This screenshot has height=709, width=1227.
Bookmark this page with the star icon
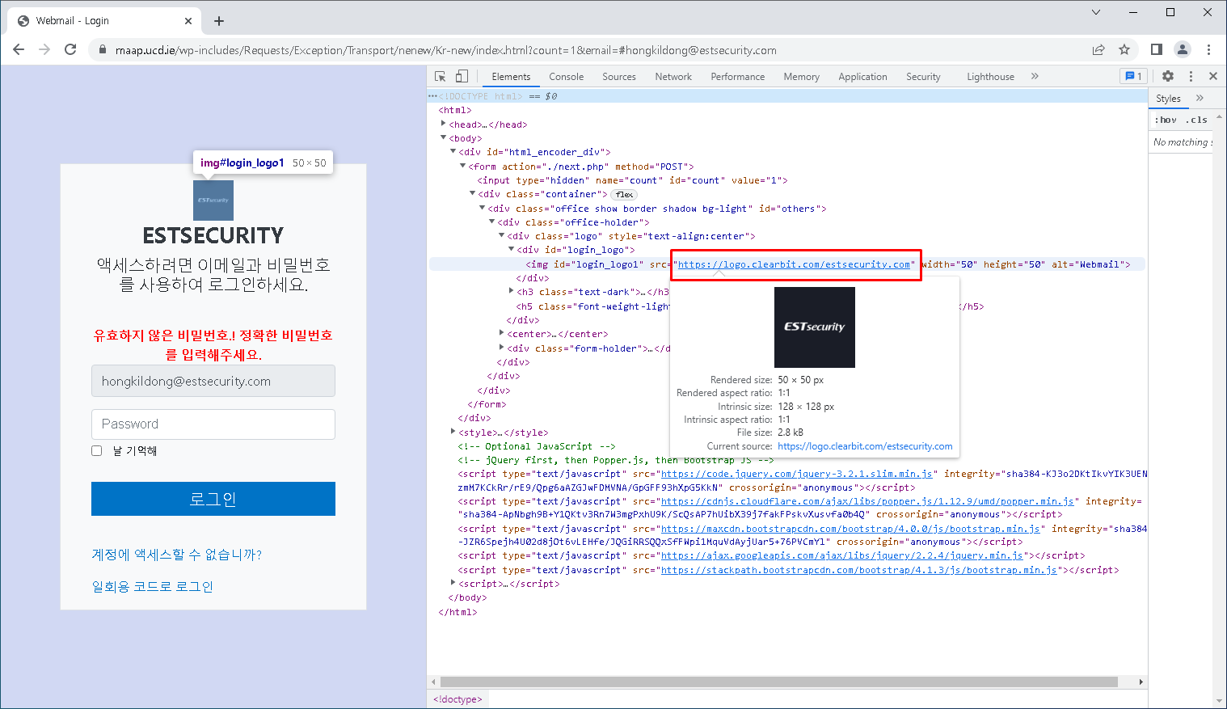[x=1124, y=49]
